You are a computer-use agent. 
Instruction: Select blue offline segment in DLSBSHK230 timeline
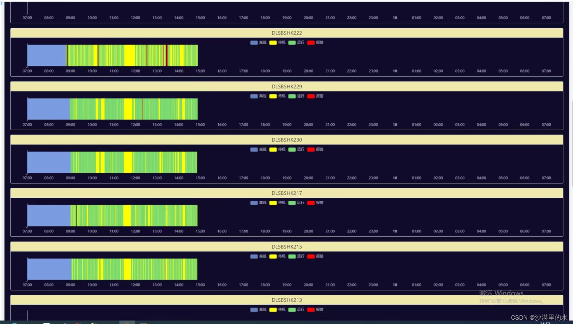point(49,162)
